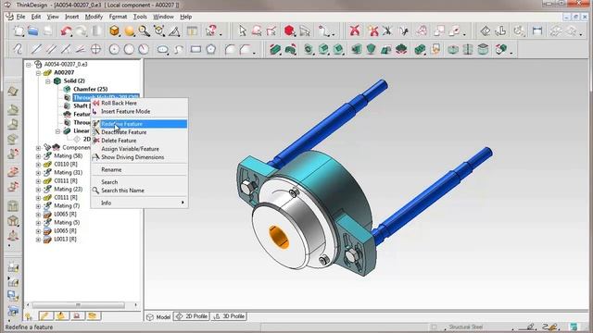Select the crosshair point tool
This screenshot has height=333, width=593.
(x=95, y=49)
